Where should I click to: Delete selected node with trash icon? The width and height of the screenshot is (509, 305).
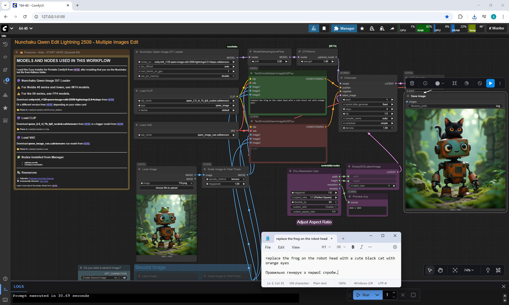pos(412,83)
